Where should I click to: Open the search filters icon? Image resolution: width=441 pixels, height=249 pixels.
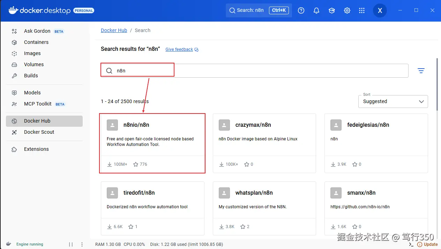click(421, 71)
